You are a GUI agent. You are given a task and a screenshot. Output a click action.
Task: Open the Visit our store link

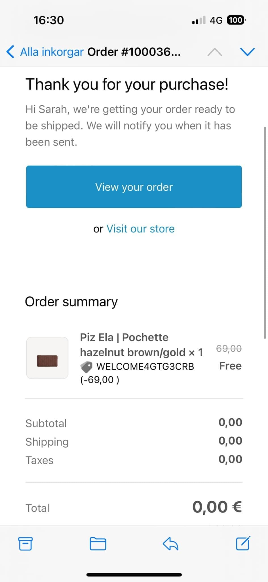coord(140,229)
